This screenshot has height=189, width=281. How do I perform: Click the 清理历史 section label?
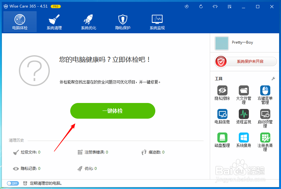click(x=16, y=140)
